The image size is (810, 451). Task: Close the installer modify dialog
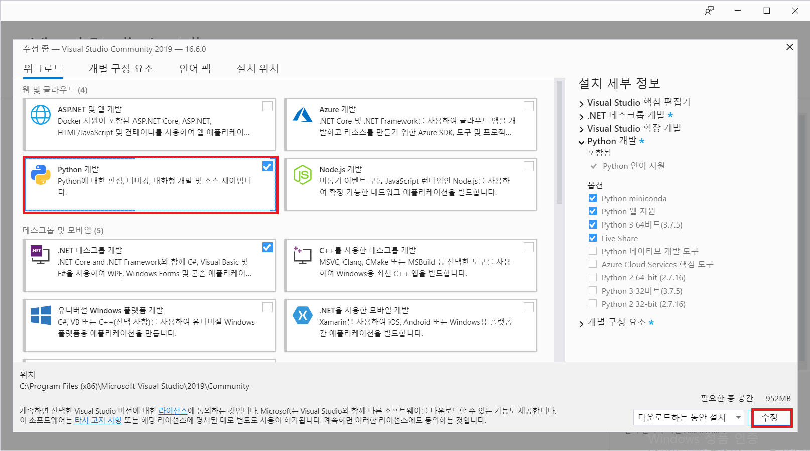pos(789,47)
